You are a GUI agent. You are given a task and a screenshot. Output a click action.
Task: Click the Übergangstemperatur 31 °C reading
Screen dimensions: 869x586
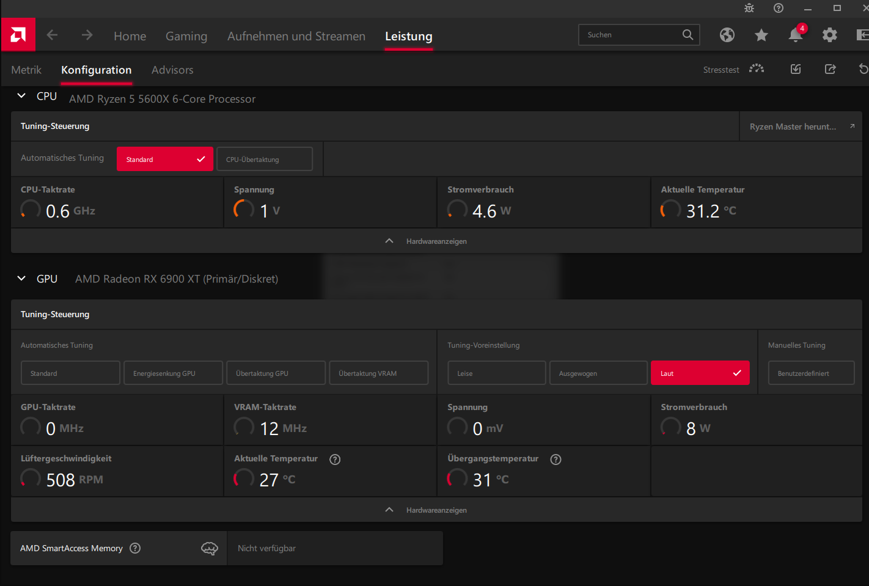(491, 480)
